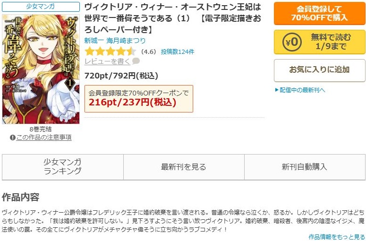Select 新刊自動購入 tab
Viewport: 366px width, 241px height.
[x=305, y=167]
